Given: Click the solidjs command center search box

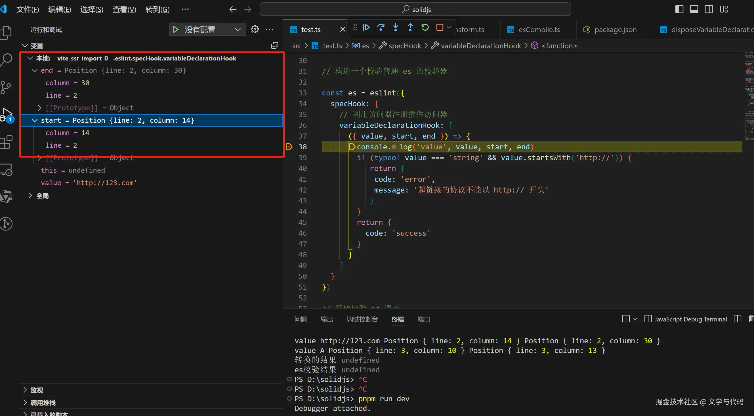Looking at the screenshot, I should [x=415, y=9].
